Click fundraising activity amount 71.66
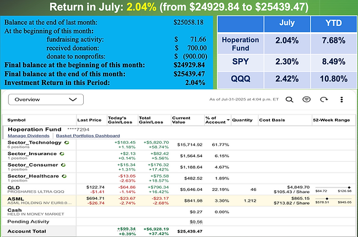Screen dimensions: 358x237 [x=198, y=40]
